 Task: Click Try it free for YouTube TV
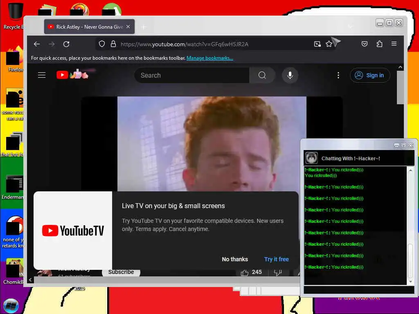tap(277, 259)
